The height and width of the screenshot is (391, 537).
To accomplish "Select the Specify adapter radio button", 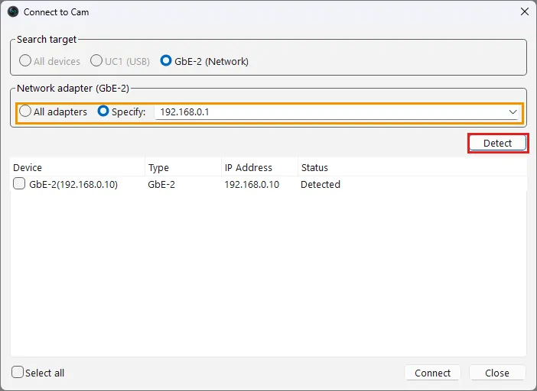I will [x=122, y=111].
